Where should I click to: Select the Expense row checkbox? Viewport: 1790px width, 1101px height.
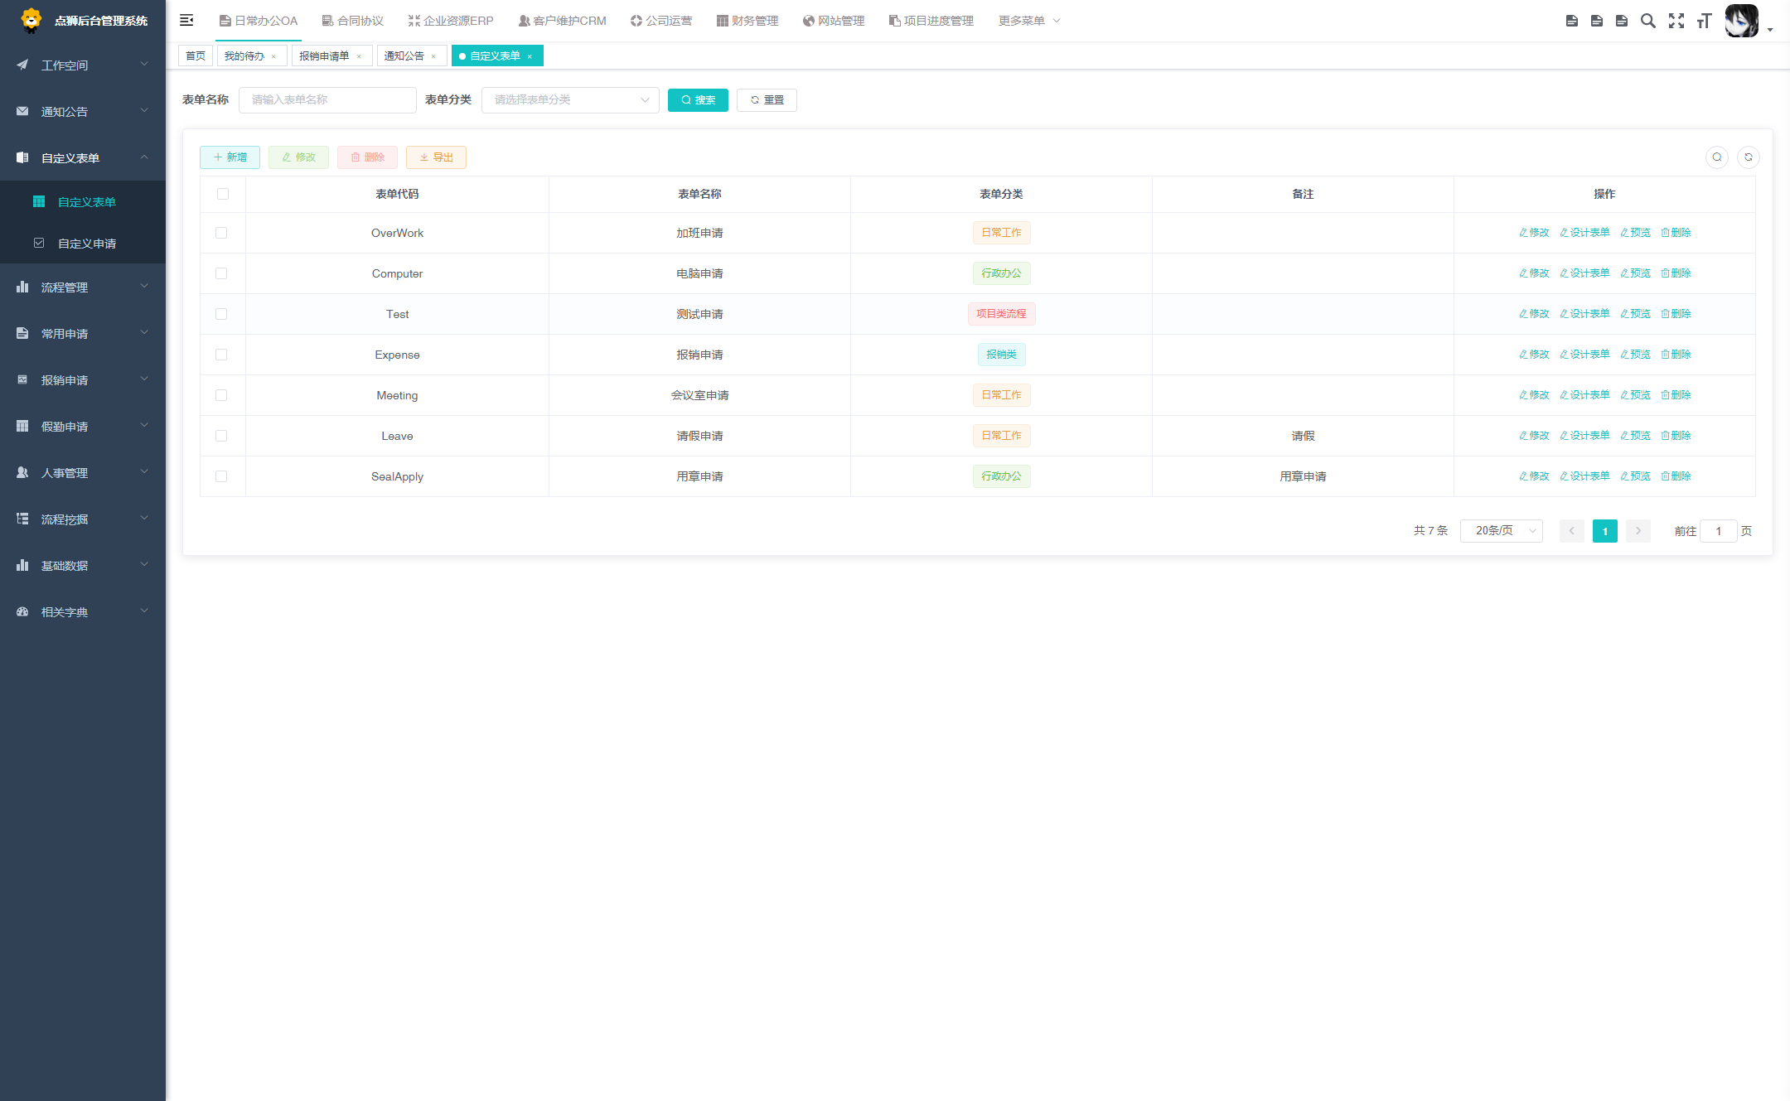[x=221, y=355]
